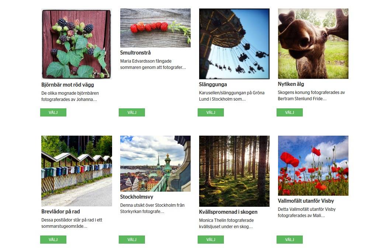The height and width of the screenshot is (251, 385).
Task: Click VÄLJ under Nyfiken älg
Action: pos(289,112)
